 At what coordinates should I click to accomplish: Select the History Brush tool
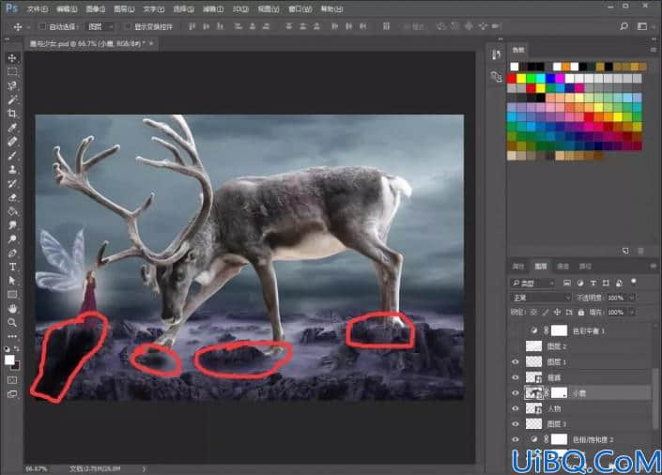[x=12, y=183]
